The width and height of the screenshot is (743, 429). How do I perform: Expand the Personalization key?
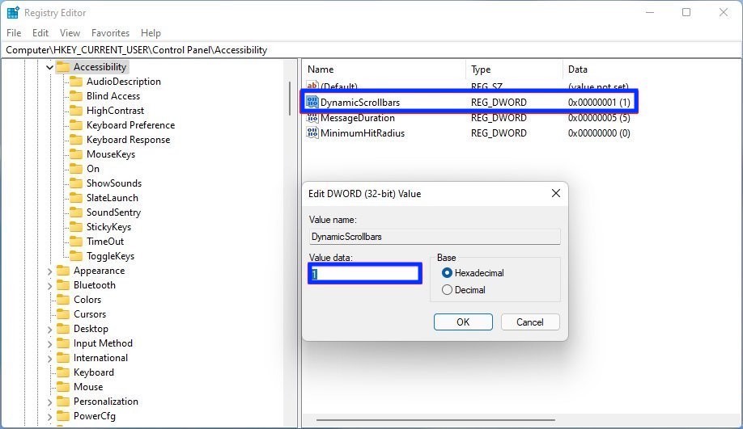tap(50, 402)
